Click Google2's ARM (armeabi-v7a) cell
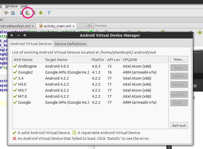Screen dimensions: 203x149 tap(139, 72)
